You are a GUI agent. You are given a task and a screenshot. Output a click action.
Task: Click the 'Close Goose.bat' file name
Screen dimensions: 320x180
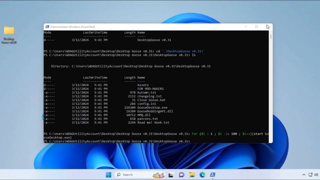[151, 100]
